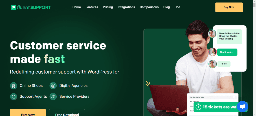Image resolution: width=256 pixels, height=116 pixels.
Task: Click the Buy Now button in header
Action: tap(229, 7)
